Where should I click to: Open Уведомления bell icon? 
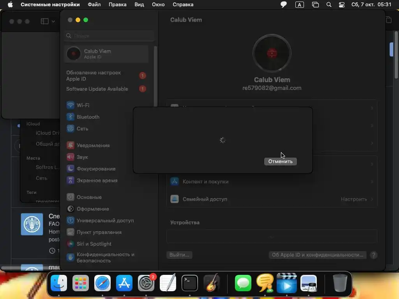(x=71, y=146)
